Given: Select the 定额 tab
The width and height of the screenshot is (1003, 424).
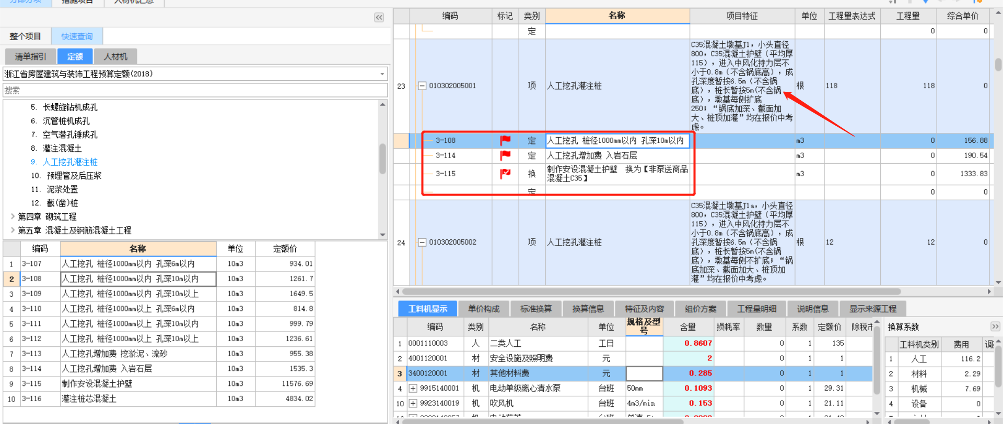Looking at the screenshot, I should click(75, 56).
